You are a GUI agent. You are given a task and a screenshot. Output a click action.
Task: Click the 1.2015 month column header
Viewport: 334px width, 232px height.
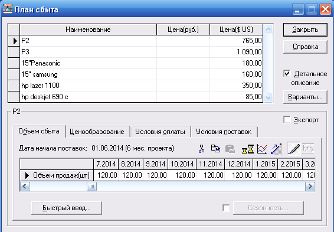[266, 164]
